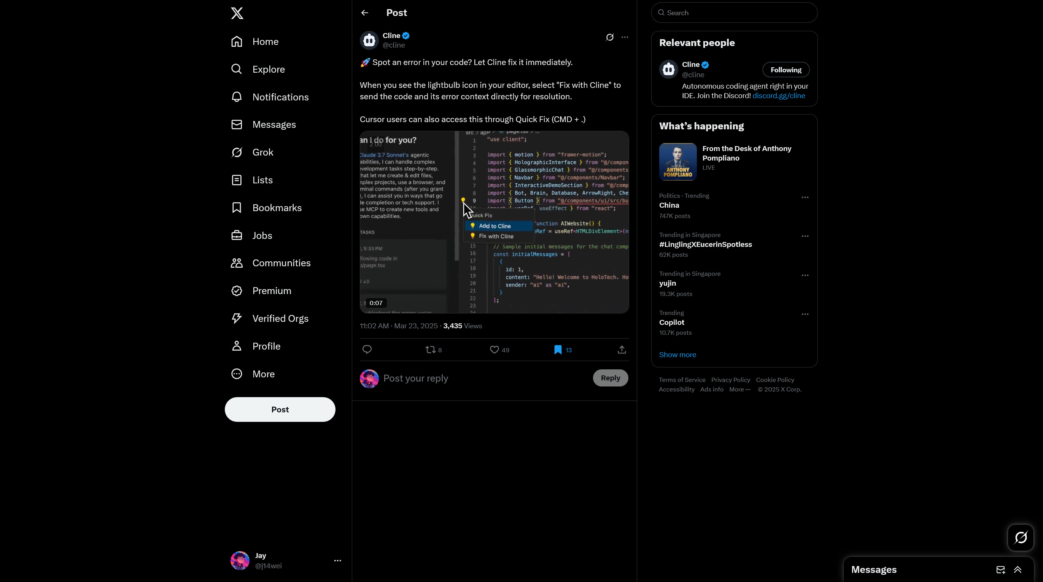The height and width of the screenshot is (582, 1043).
Task: Click the floating Grok button
Action: point(1020,538)
